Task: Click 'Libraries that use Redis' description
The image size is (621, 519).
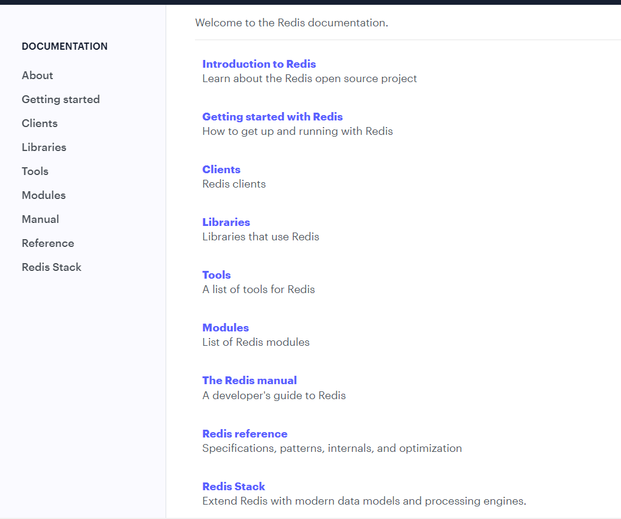Action: (x=260, y=237)
